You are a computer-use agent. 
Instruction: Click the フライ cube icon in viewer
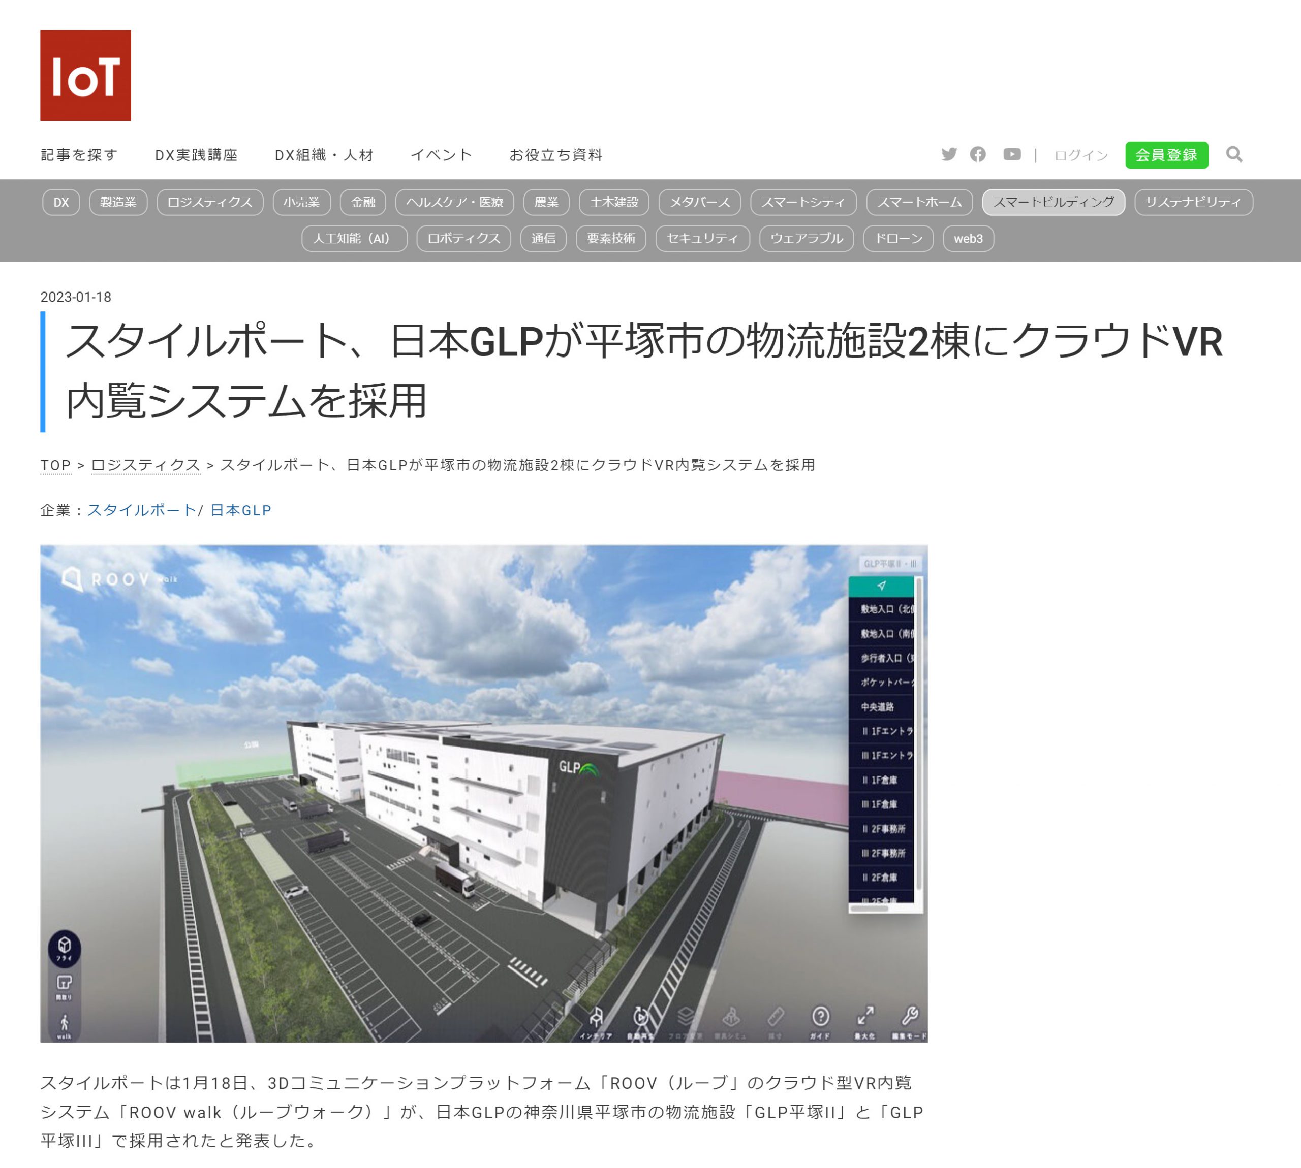(64, 948)
